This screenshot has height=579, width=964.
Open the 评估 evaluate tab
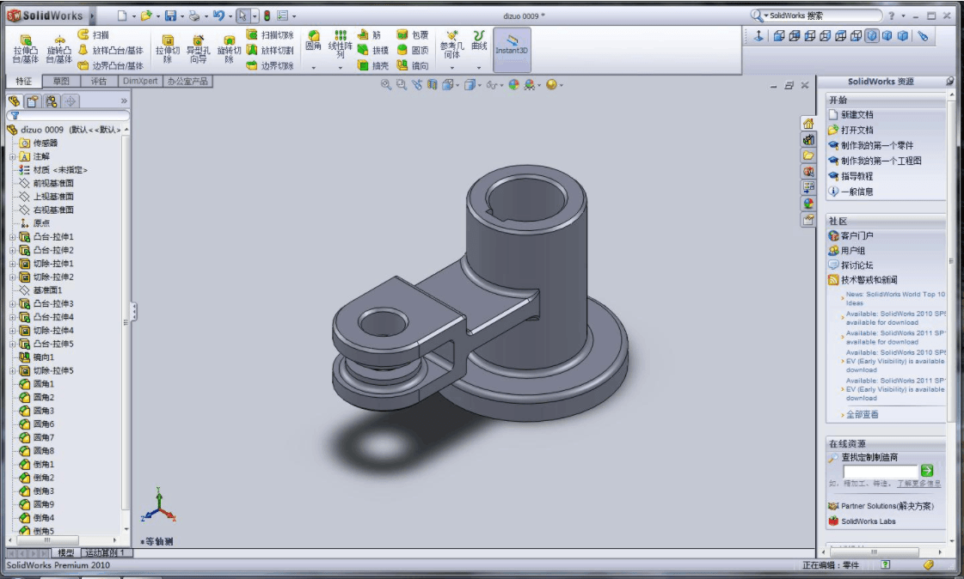(x=99, y=81)
